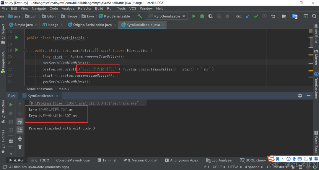This screenshot has width=319, height=170.
Task: Open Search Everywhere with the magnifier icon
Action: tap(314, 16)
